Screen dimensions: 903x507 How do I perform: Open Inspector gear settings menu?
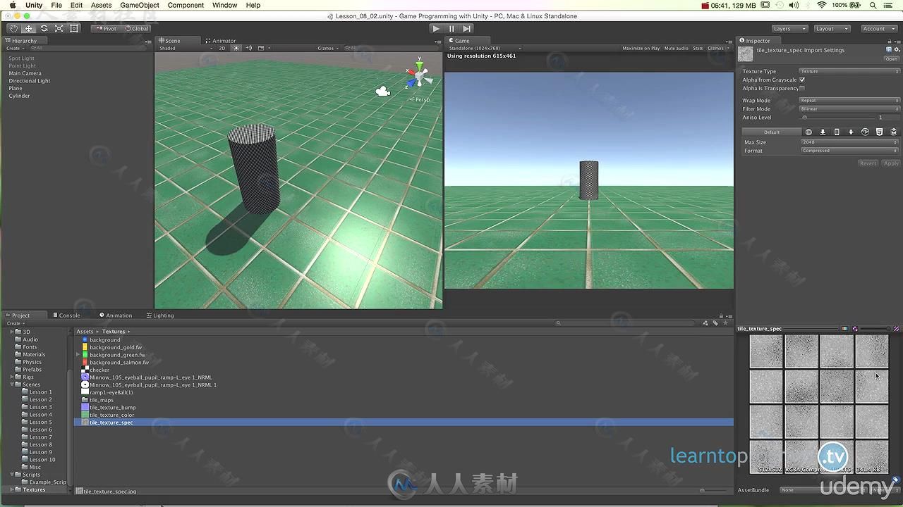pyautogui.click(x=897, y=50)
